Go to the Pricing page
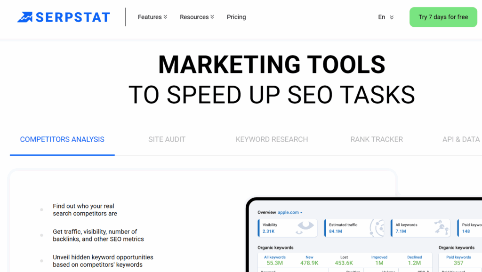 click(236, 17)
